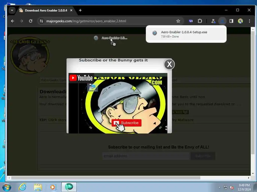Screen dimensions: 257x192
Task: Click the purple extension icon in toolbar
Action: (191, 21)
